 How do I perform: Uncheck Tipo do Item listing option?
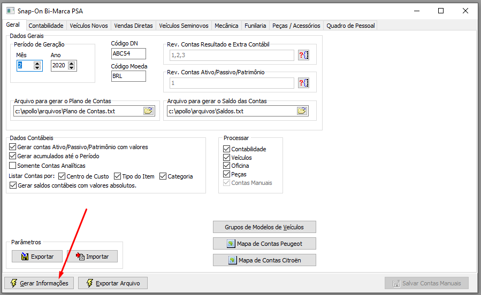(117, 176)
